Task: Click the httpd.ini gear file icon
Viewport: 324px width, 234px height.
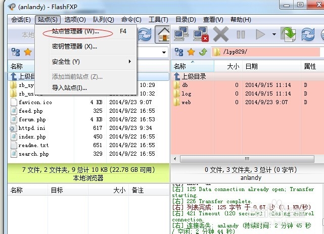Action: (13, 128)
